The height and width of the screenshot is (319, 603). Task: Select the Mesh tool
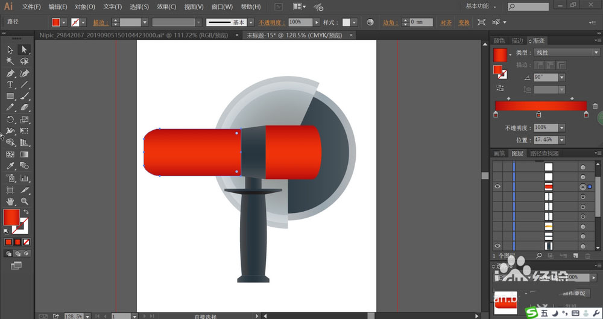[10, 154]
